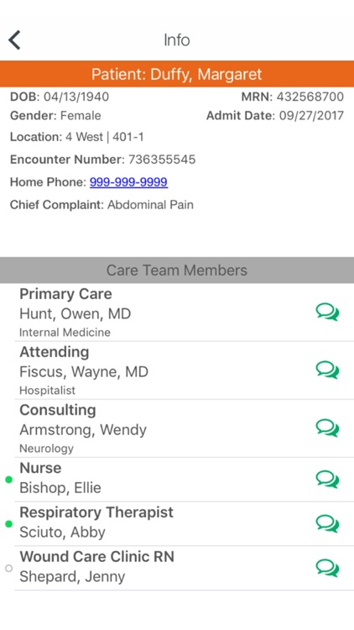Message attending Fiscus, Wayne, MD
354x630 pixels.
pos(327,370)
